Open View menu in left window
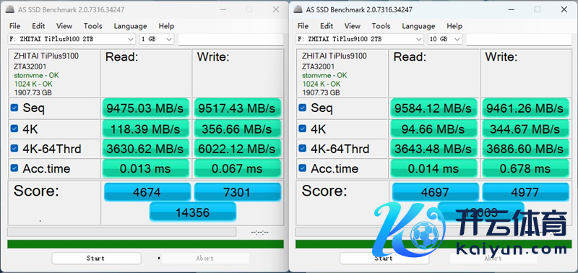The height and width of the screenshot is (273, 578). pos(64,26)
